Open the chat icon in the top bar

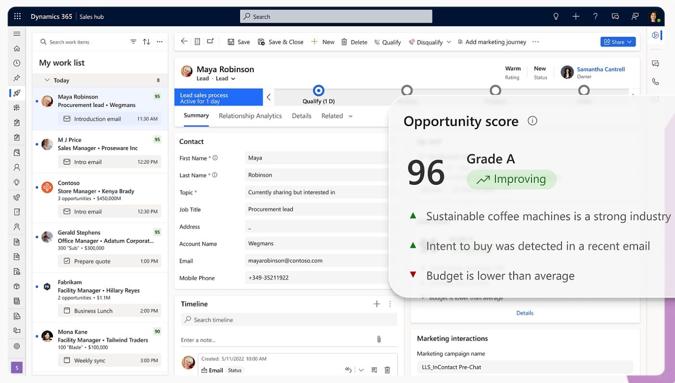coord(615,16)
